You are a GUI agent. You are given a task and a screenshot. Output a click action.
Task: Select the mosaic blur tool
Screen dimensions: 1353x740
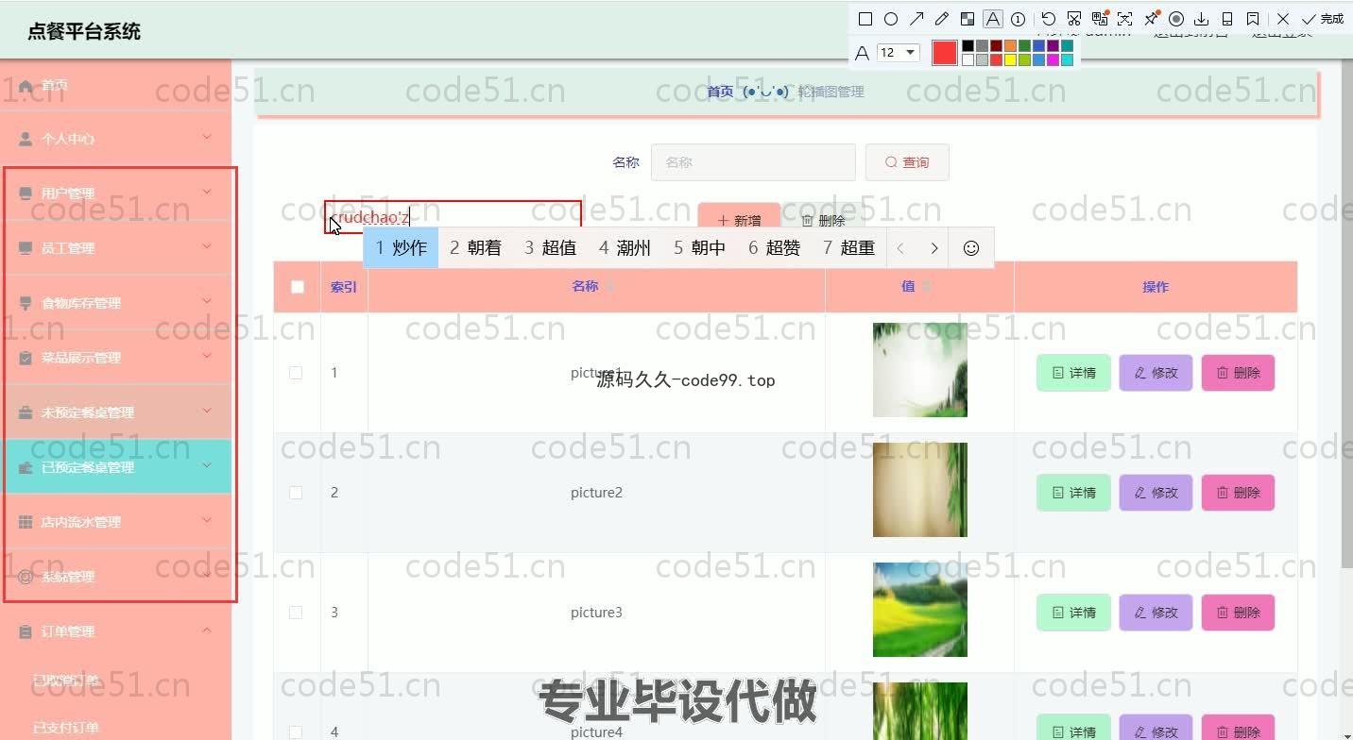pyautogui.click(x=968, y=19)
